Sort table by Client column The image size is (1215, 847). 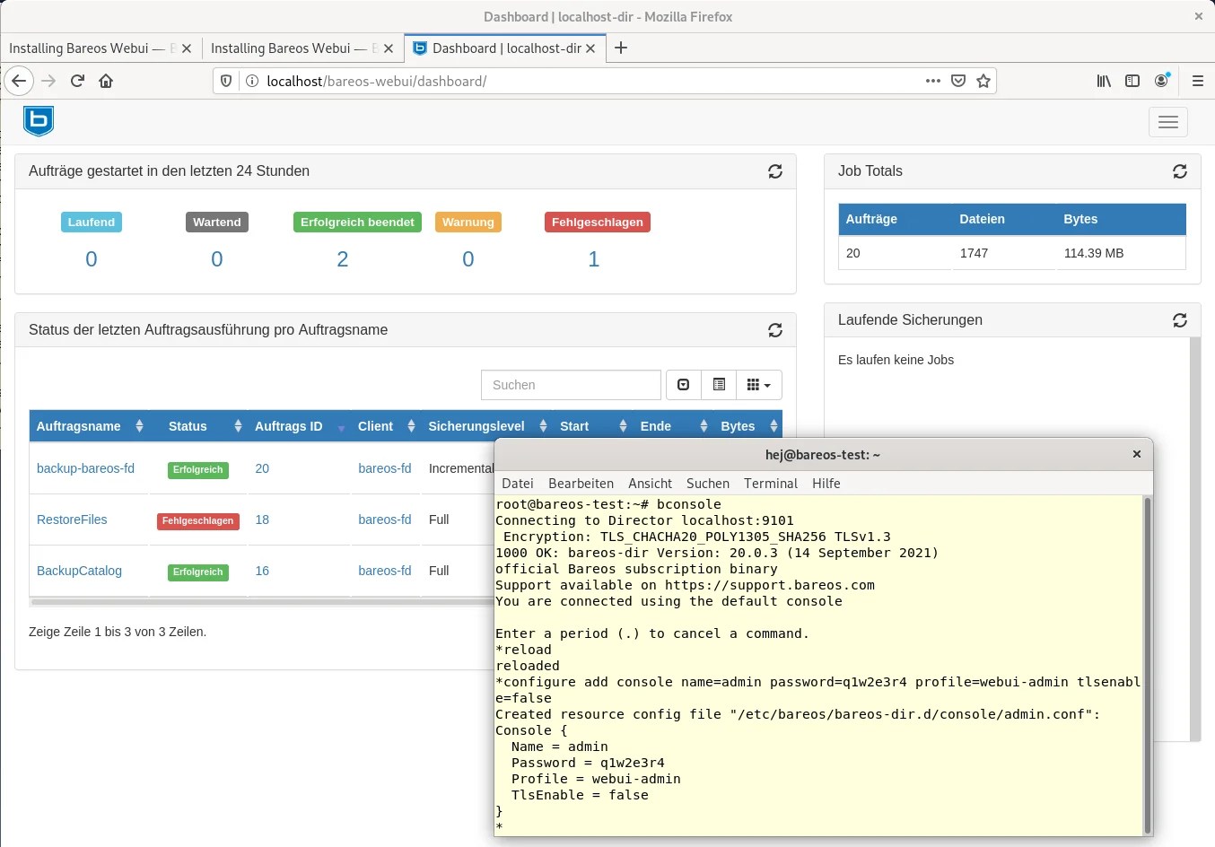click(386, 426)
